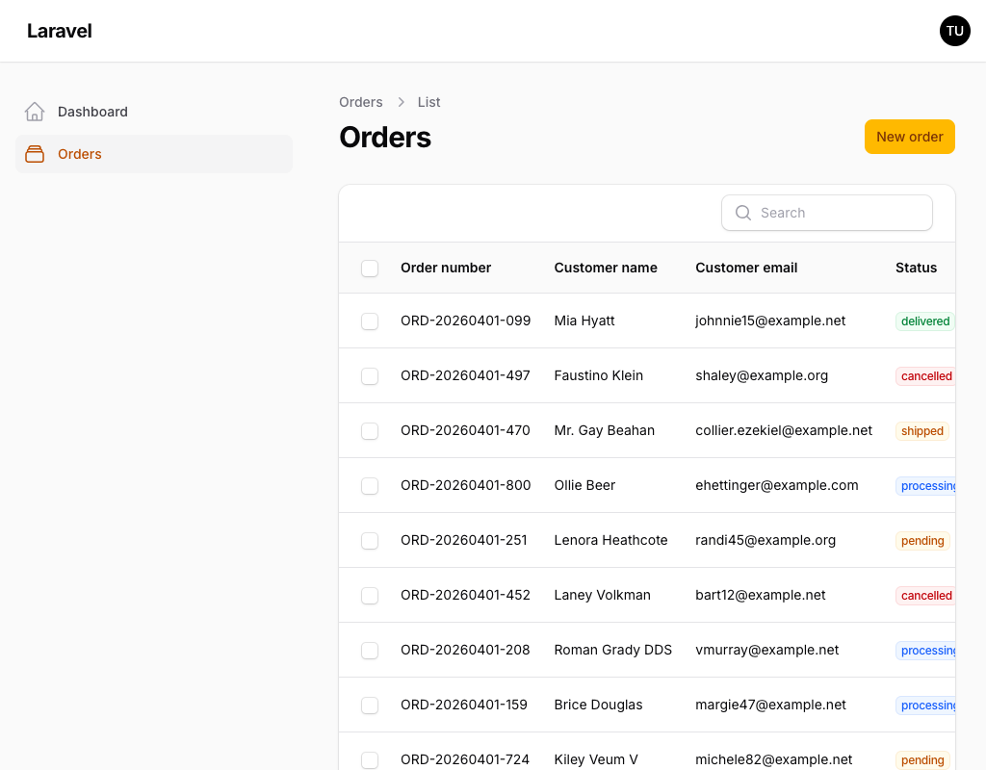Viewport: 986px width, 770px height.
Task: Open order row for Faustino Klein
Action: coord(598,375)
